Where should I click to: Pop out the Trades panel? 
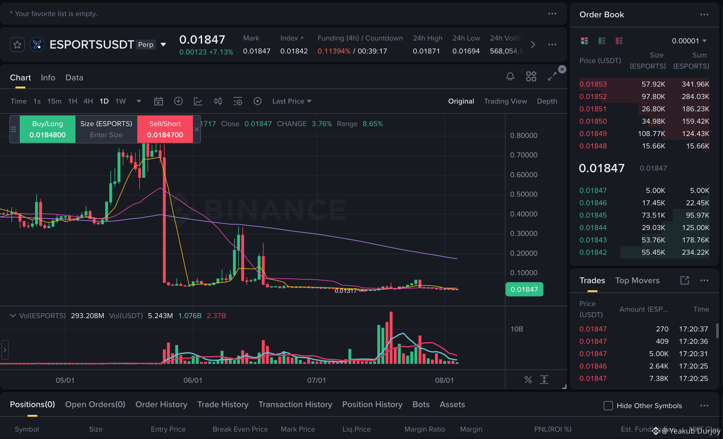(685, 280)
